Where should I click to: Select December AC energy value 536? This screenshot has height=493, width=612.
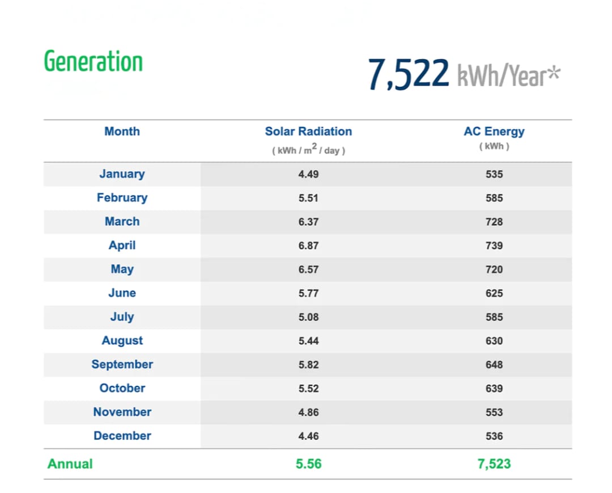pyautogui.click(x=494, y=436)
